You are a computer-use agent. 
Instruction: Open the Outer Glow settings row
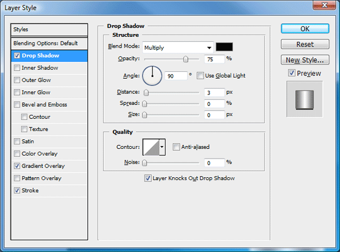tap(49, 80)
